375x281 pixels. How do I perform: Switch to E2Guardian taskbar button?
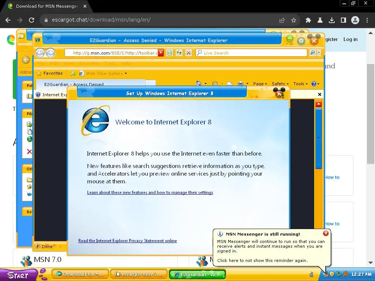point(197,274)
